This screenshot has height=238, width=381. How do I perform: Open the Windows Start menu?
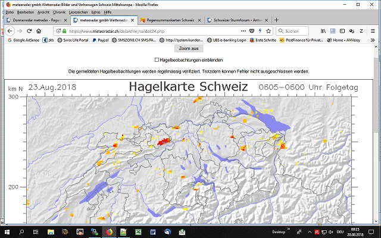click(7, 232)
